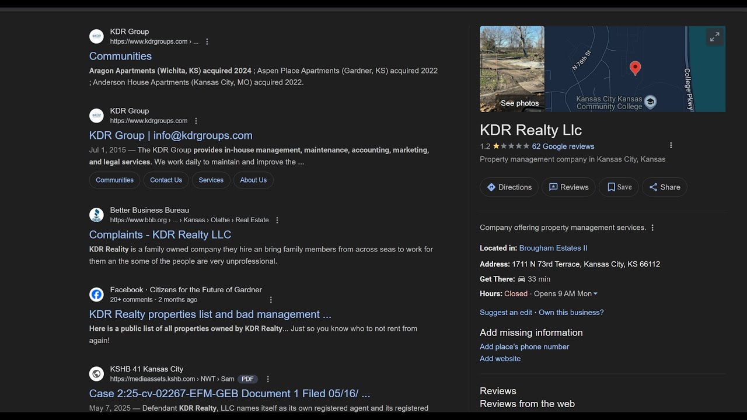This screenshot has width=747, height=420.
Task: Open the 62 Google reviews link
Action: click(563, 146)
